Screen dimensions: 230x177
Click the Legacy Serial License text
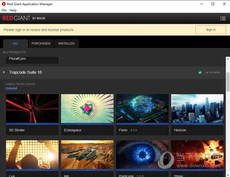(x=20, y=84)
